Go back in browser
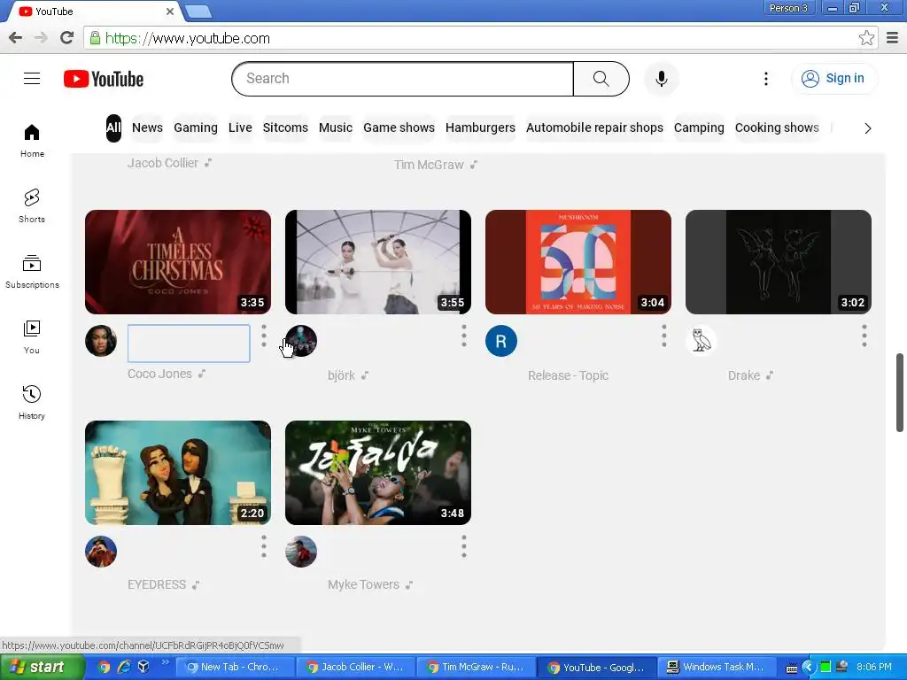 [16, 38]
